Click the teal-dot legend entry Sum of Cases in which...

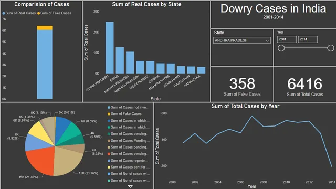click(x=129, y=127)
